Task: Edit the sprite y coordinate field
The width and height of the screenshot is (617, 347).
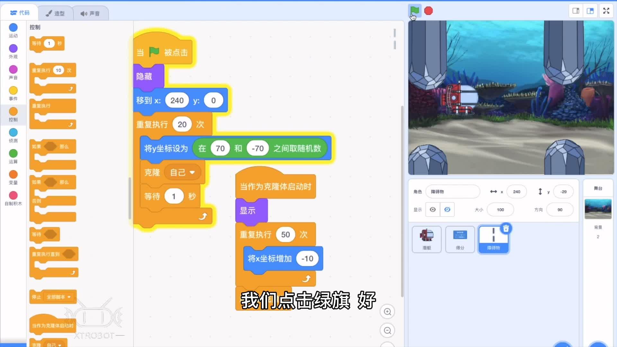Action: (563, 192)
